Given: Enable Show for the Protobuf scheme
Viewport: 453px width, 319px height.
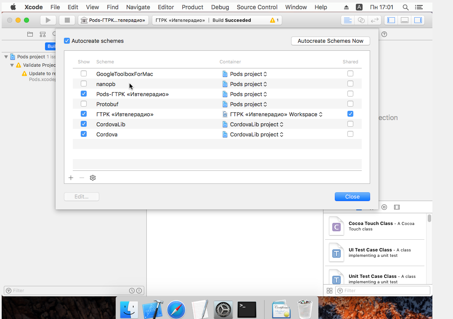Looking at the screenshot, I should 84,104.
